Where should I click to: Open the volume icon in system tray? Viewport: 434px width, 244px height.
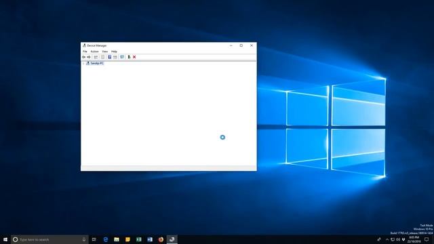click(x=398, y=239)
